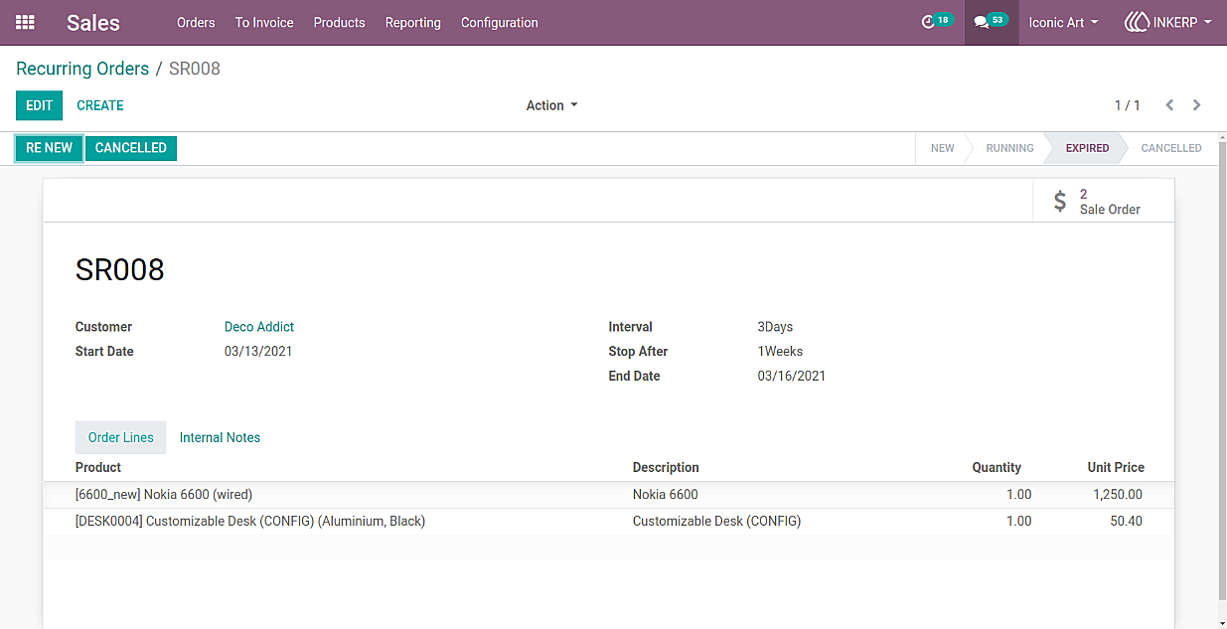Click the 50.40 unit price cell
Viewport: 1227px width, 629px height.
(x=1127, y=521)
